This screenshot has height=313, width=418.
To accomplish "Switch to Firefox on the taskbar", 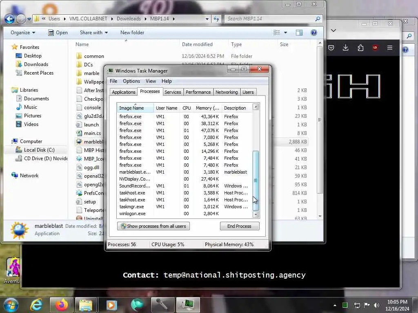I will click(x=61, y=305).
